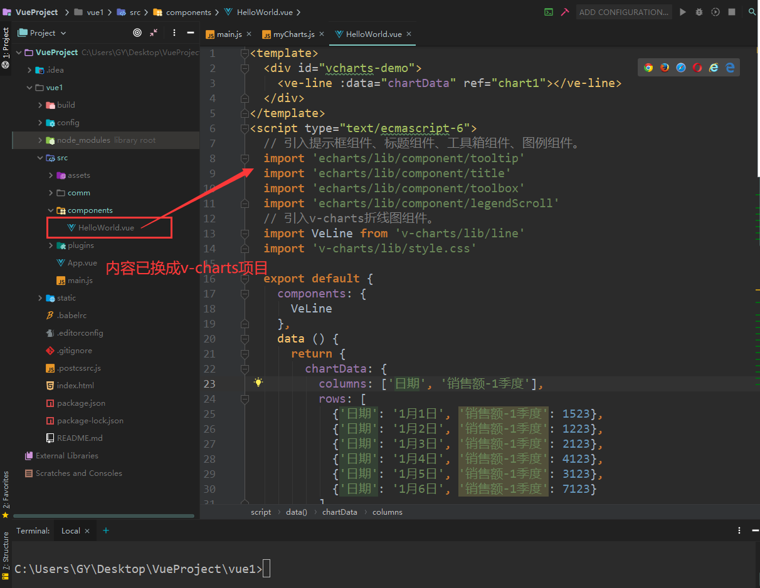Image resolution: width=760 pixels, height=588 pixels.
Task: Select App.vue in project tree
Action: (x=82, y=263)
